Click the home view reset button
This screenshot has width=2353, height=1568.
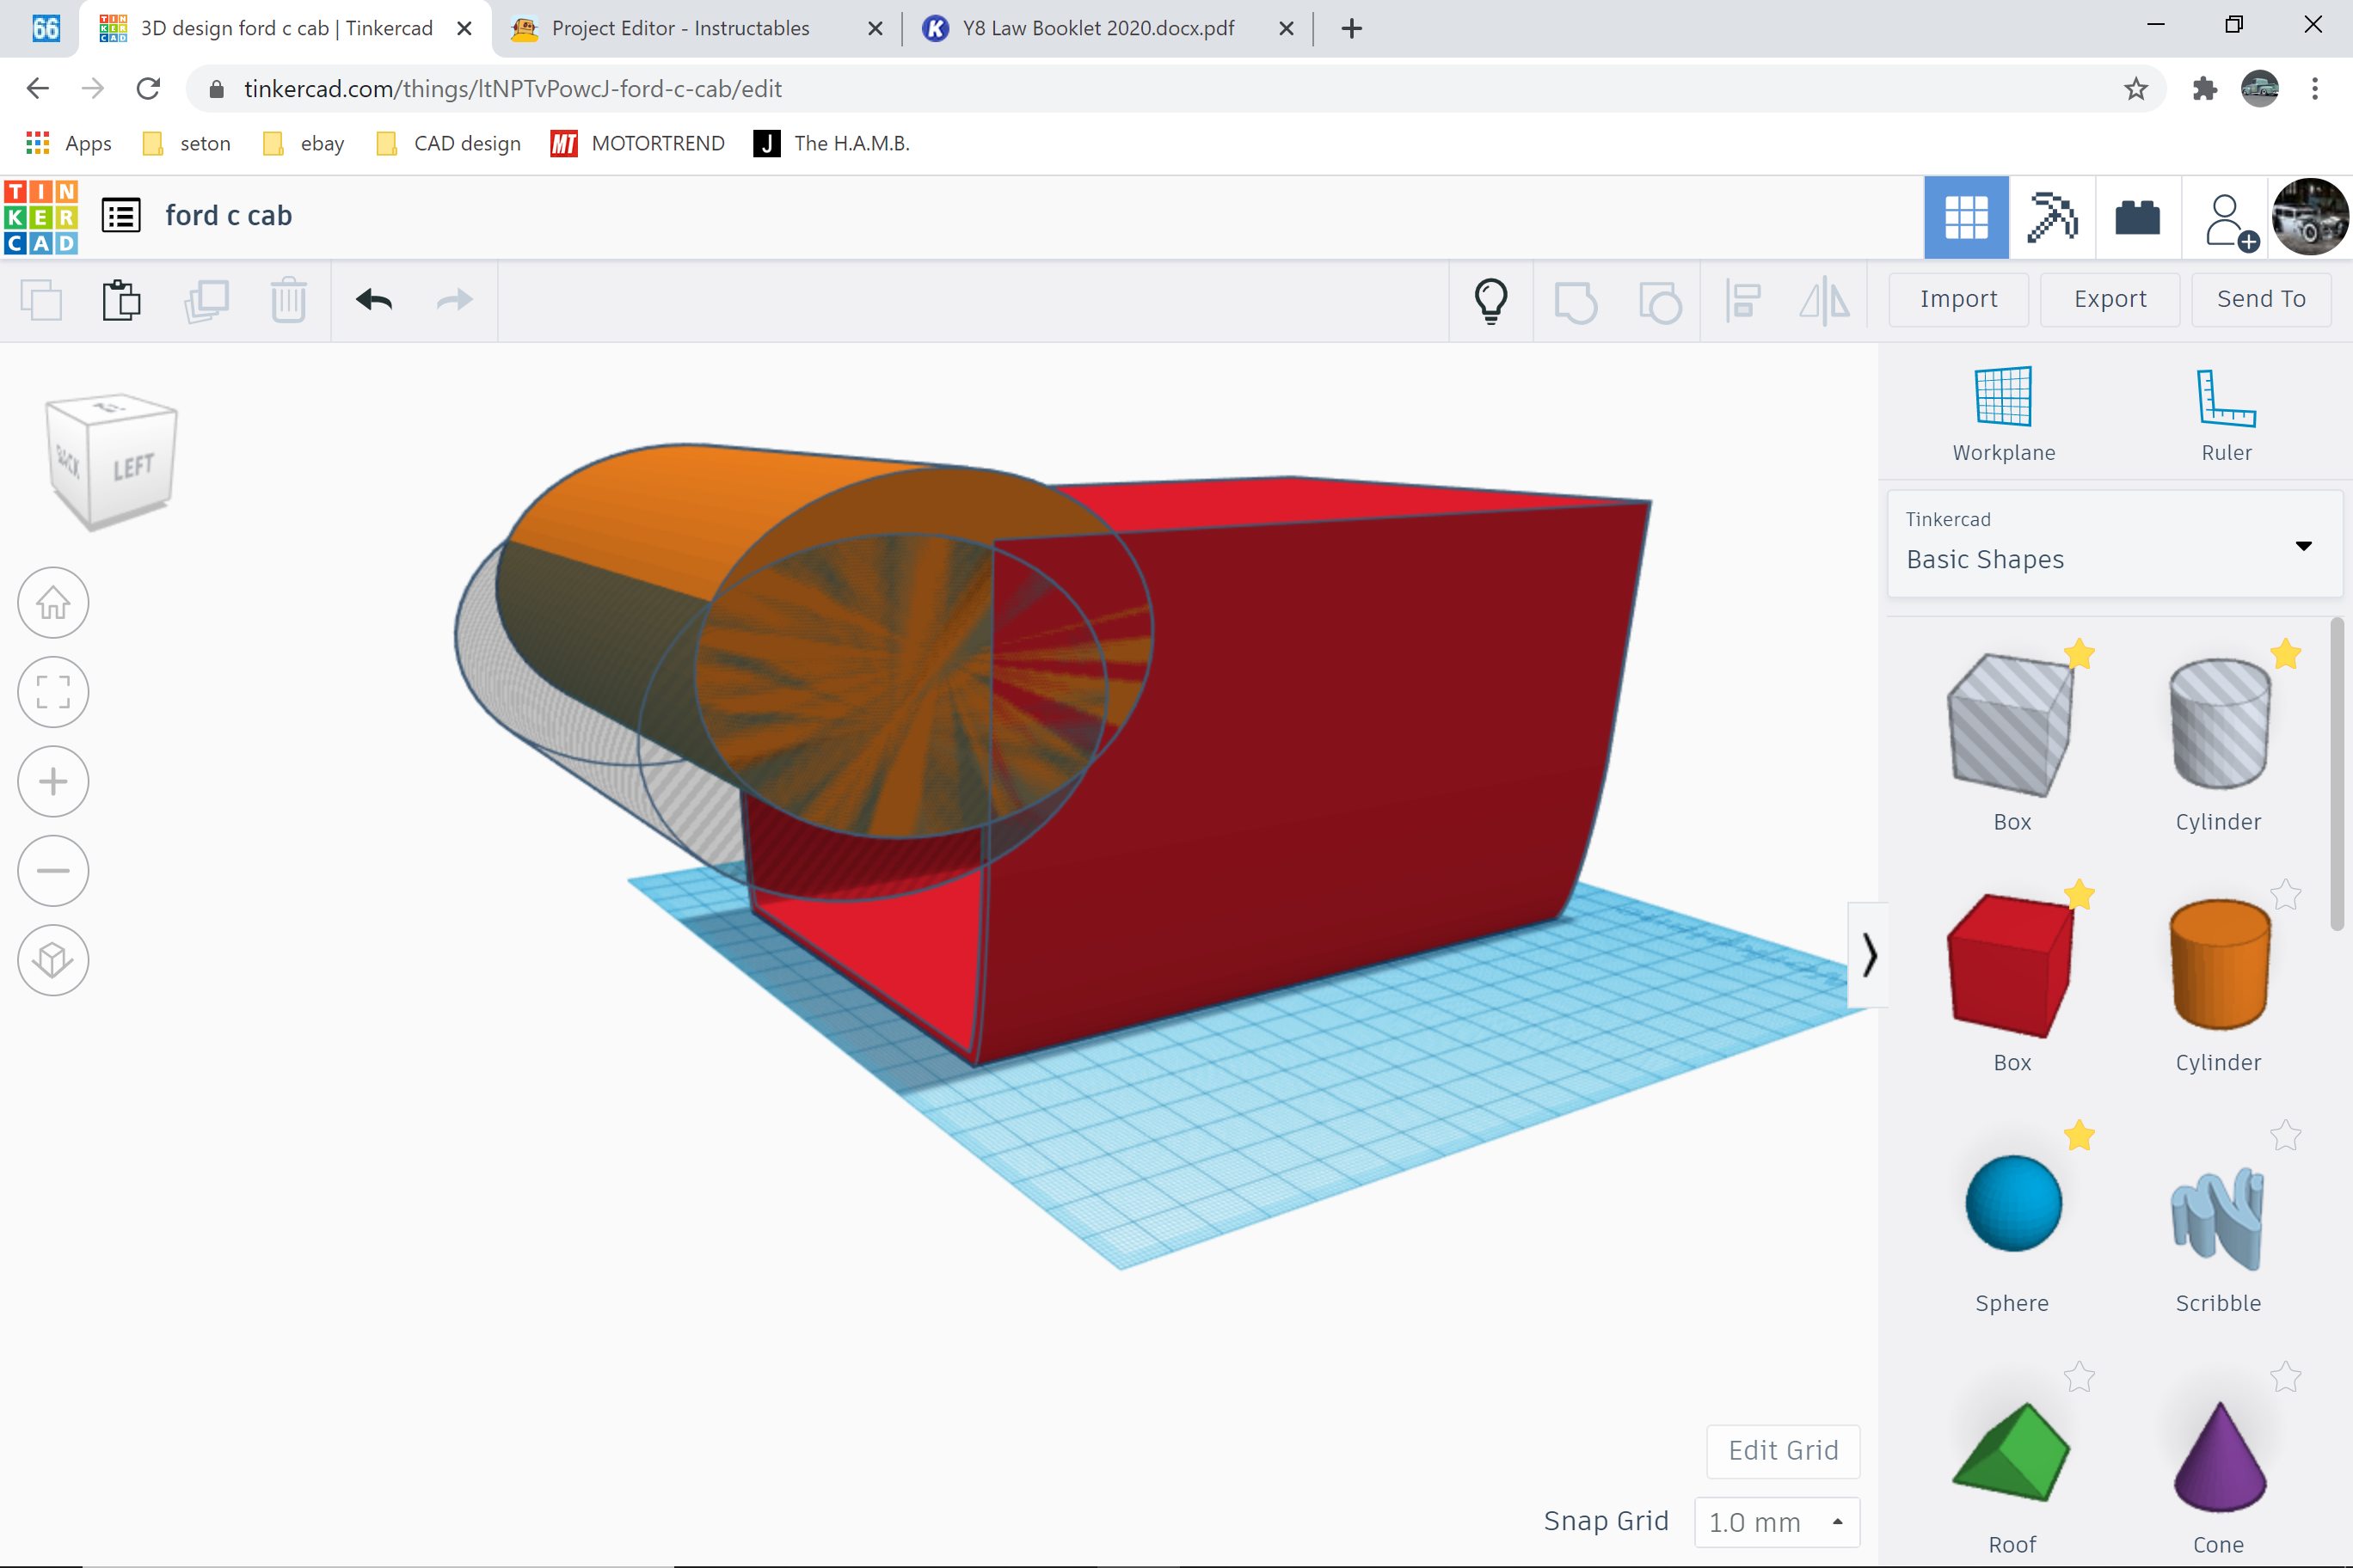click(x=51, y=602)
